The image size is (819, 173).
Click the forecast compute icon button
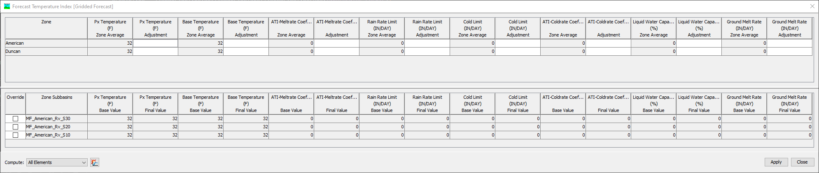click(95, 162)
